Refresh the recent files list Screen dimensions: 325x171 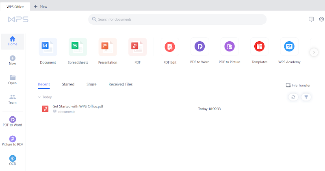(293, 97)
